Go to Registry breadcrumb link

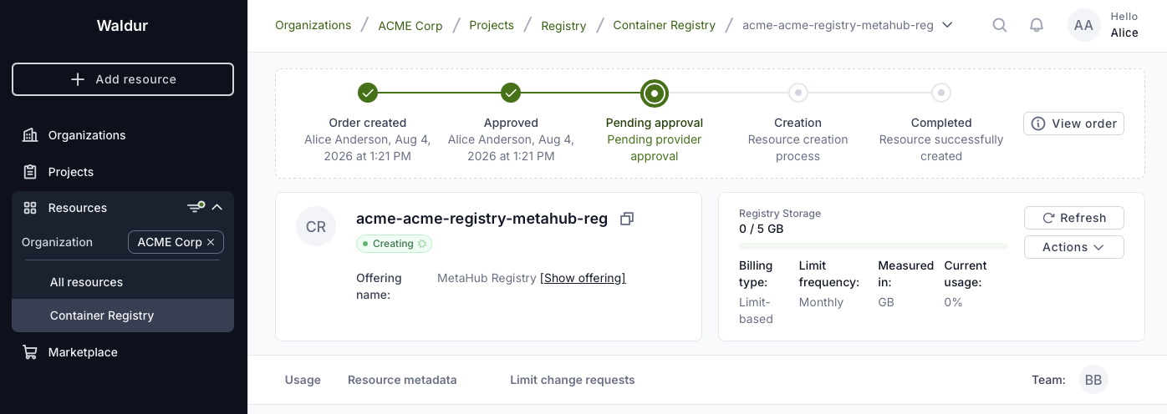pyautogui.click(x=563, y=26)
